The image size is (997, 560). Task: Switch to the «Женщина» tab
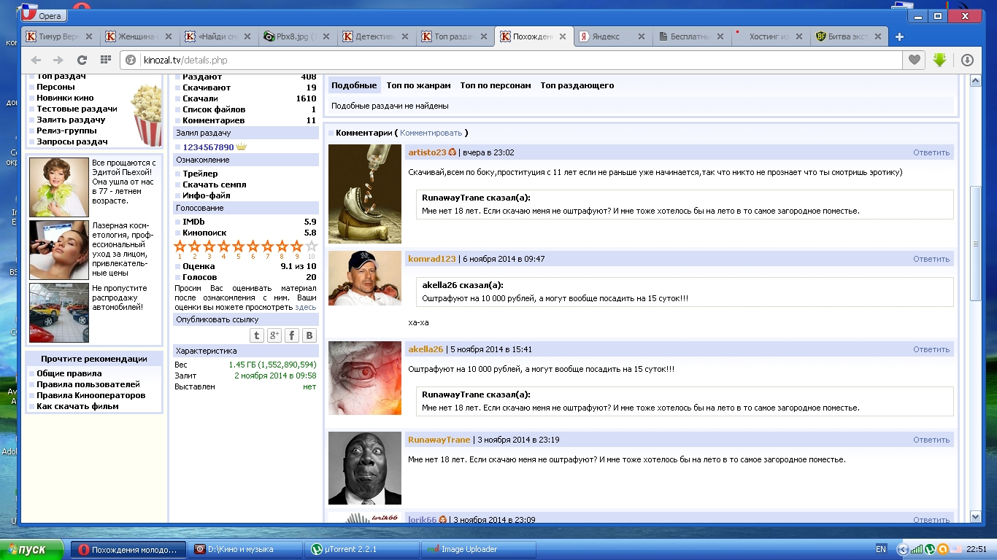(139, 36)
